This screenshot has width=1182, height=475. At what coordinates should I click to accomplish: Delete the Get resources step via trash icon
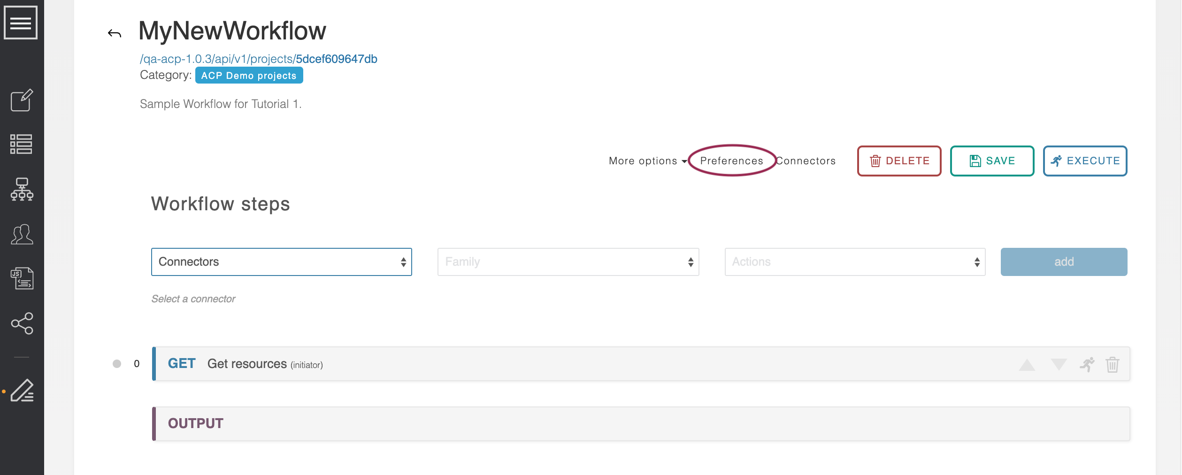pos(1112,365)
